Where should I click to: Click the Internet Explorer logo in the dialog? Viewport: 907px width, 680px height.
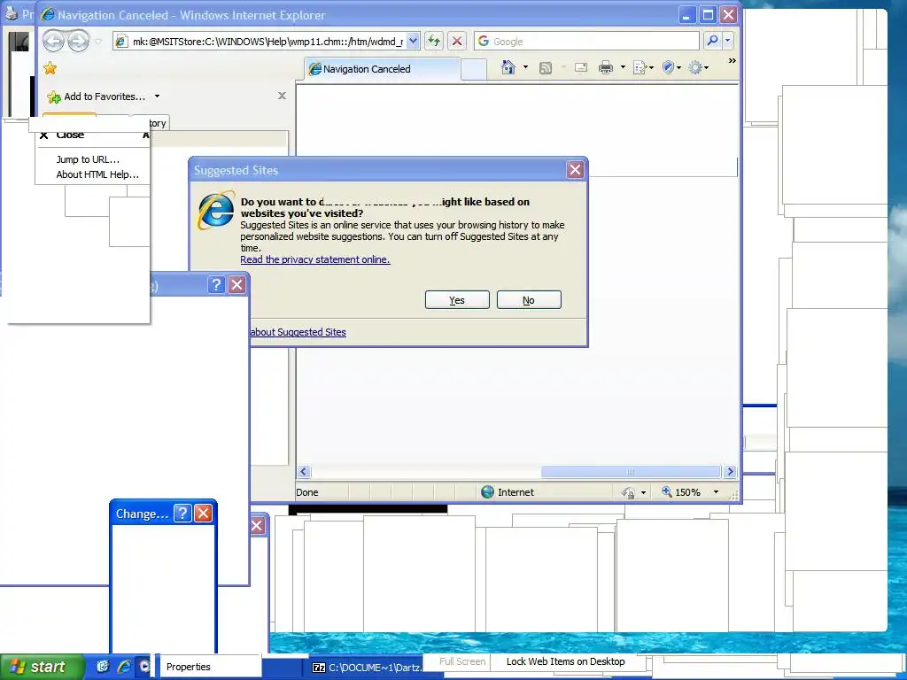coord(216,211)
